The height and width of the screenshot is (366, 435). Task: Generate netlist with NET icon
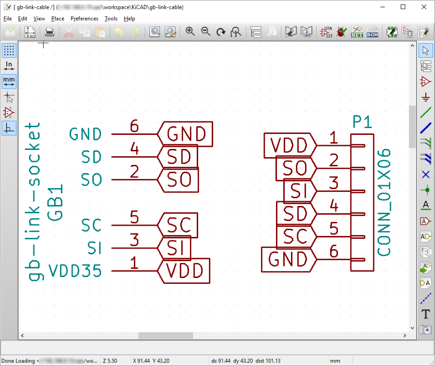click(x=357, y=32)
